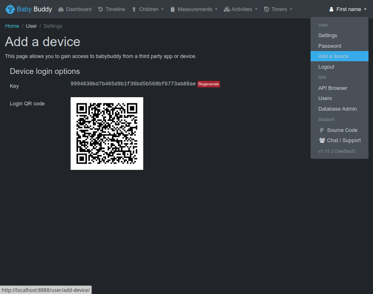The width and height of the screenshot is (373, 294).
Task: Select Password in the user menu
Action: pyautogui.click(x=340, y=46)
